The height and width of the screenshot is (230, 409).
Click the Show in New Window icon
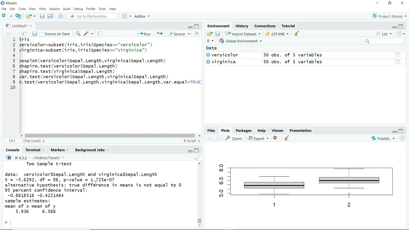tap(24, 34)
